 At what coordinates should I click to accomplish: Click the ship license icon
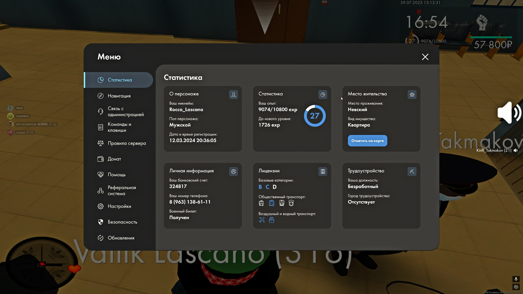coord(271,220)
